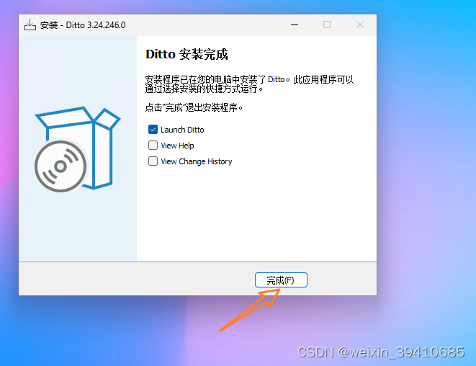
Task: Click the text '点击"完成"退出安装程序。'
Action: pos(194,107)
